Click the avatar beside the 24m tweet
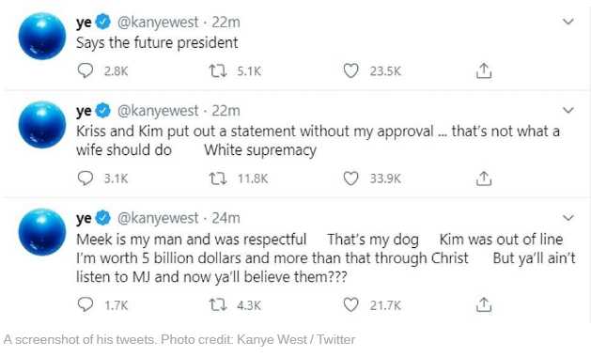This screenshot has height=357, width=591. point(42,232)
